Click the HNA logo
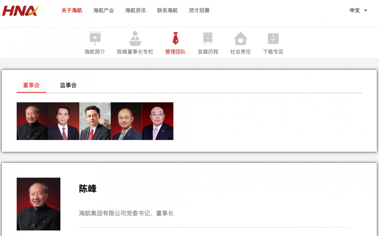Image resolution: width=379 pixels, height=236 pixels. (20, 11)
